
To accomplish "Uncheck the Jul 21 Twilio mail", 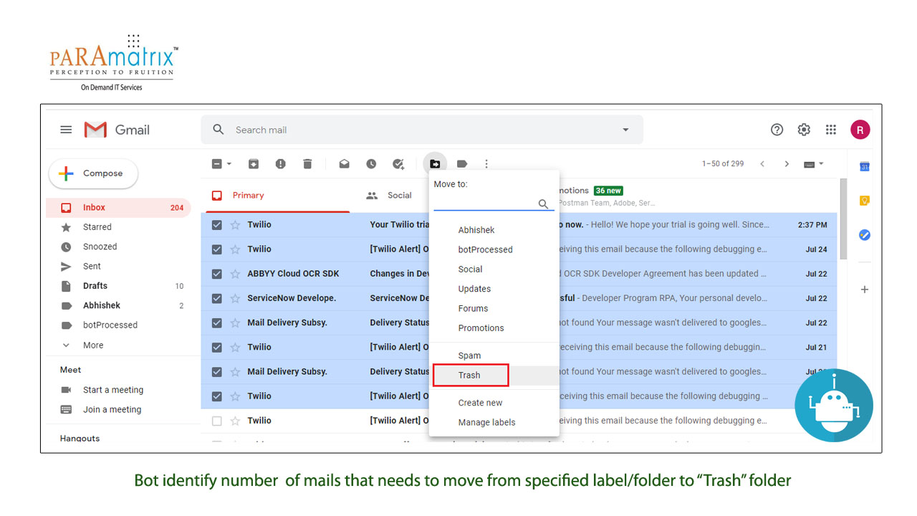I will coord(217,347).
